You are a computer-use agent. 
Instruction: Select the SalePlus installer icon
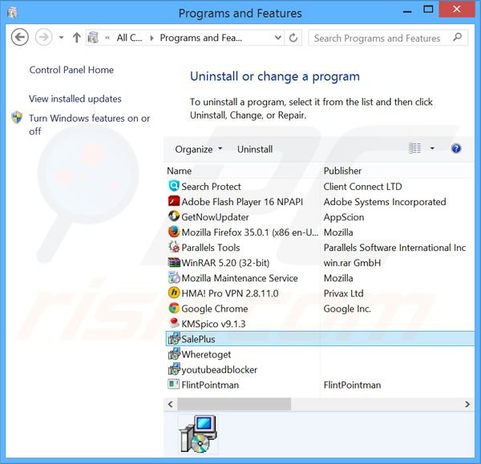(174, 338)
